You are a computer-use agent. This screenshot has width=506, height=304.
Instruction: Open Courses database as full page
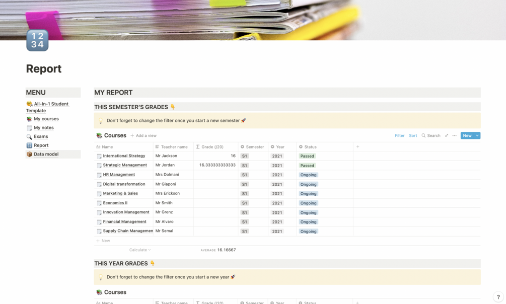tap(447, 135)
